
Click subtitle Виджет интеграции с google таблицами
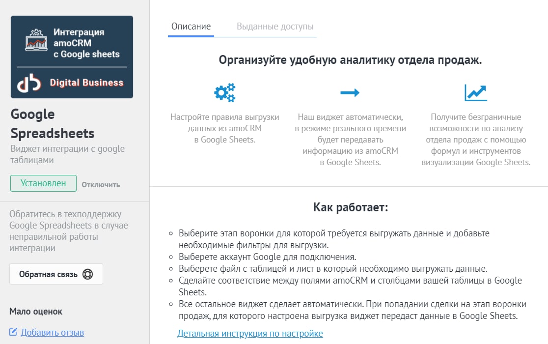coord(67,154)
